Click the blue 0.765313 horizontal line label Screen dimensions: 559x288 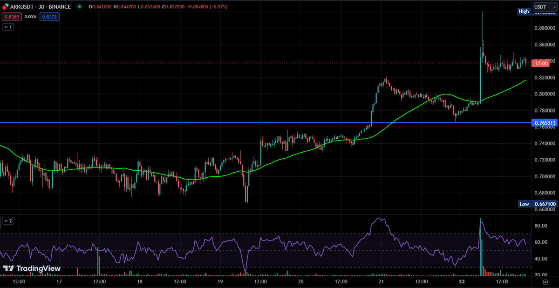pyautogui.click(x=544, y=123)
